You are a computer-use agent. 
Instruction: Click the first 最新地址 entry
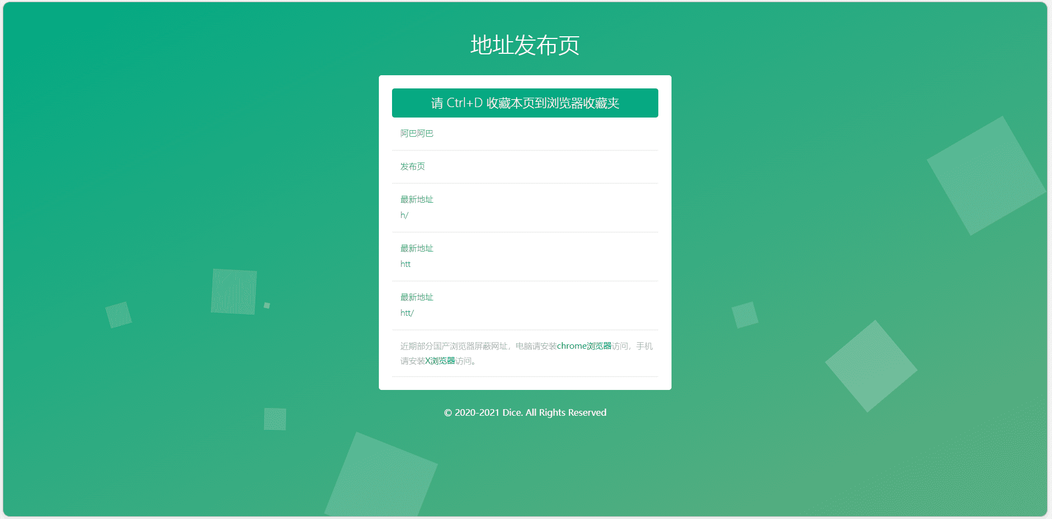[416, 199]
